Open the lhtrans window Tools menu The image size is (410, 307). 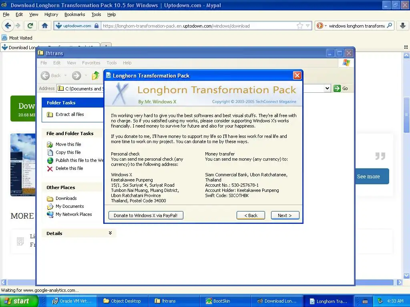(x=111, y=63)
